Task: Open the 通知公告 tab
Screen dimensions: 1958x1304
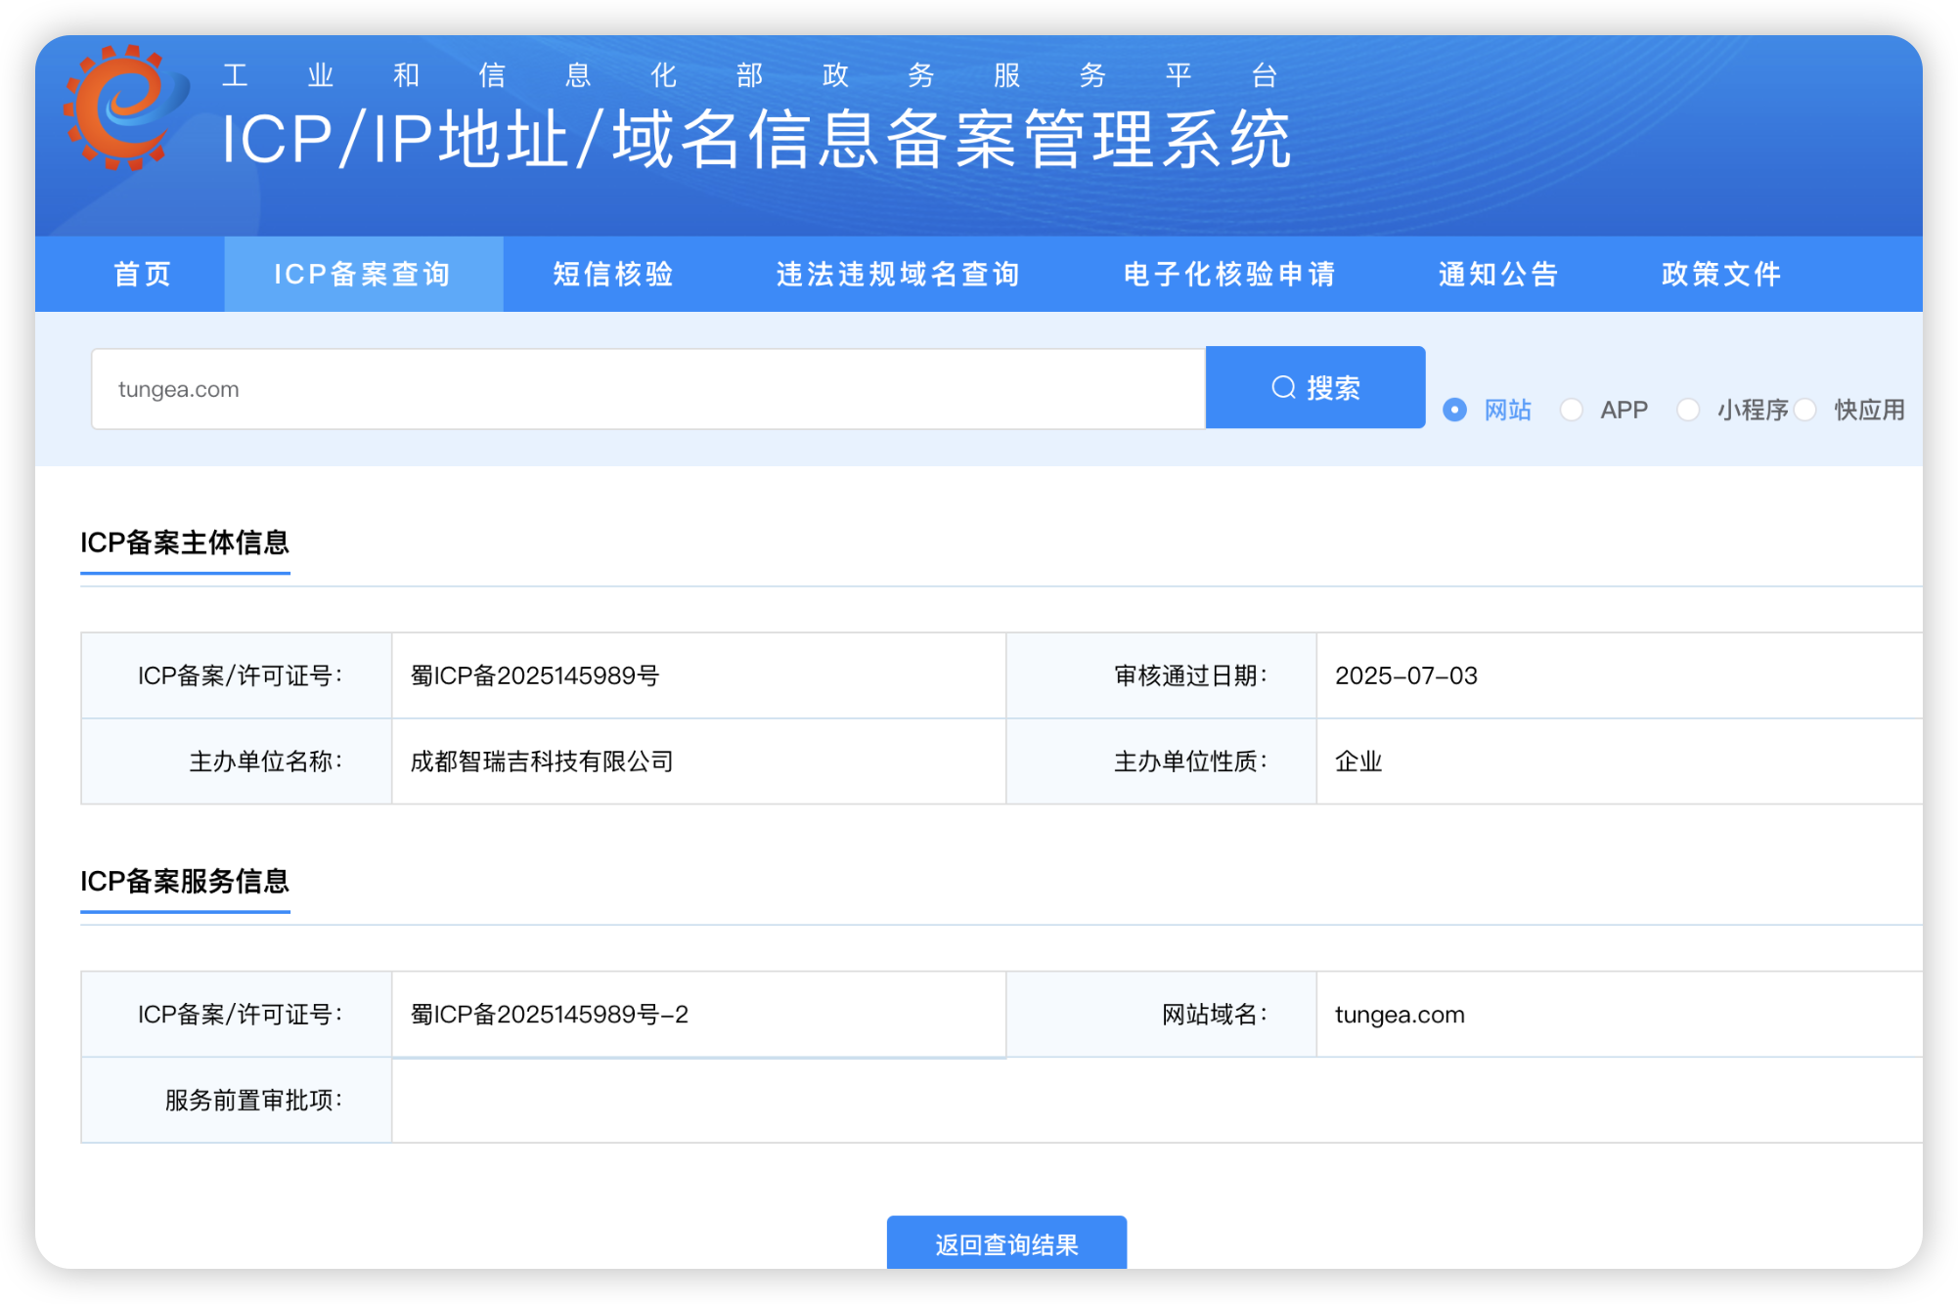Action: (x=1498, y=275)
